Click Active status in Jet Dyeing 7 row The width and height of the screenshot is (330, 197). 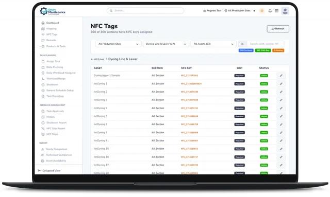click(x=264, y=133)
